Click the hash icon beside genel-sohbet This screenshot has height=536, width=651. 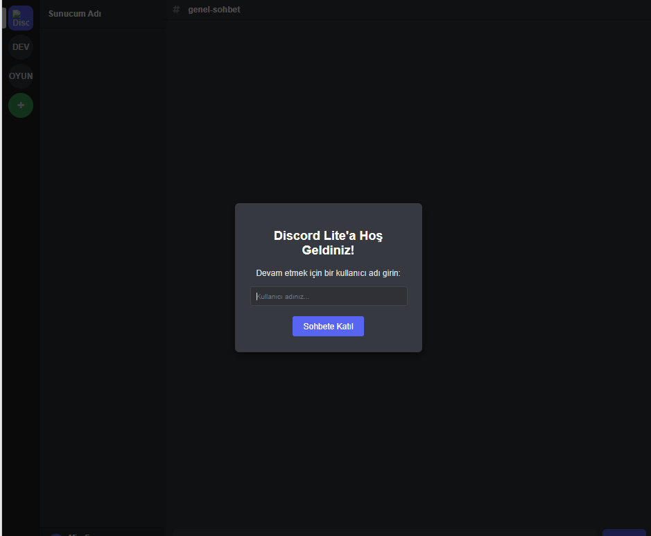point(177,9)
